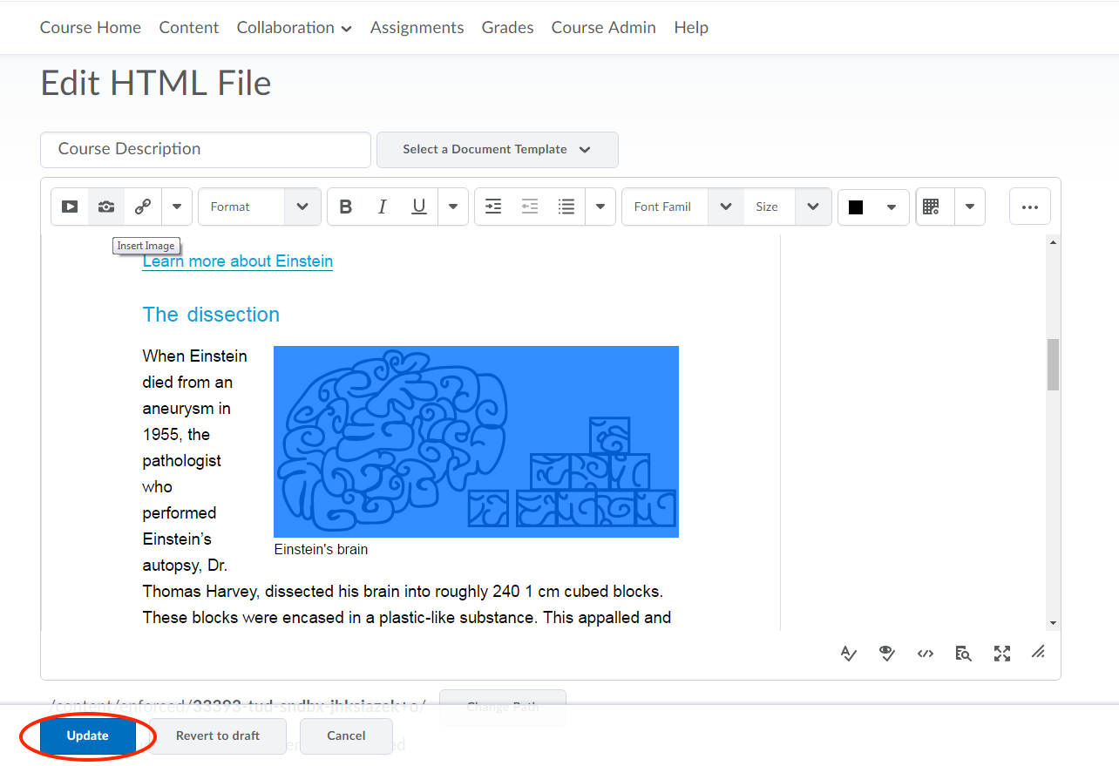Insert a bulleted list

point(566,207)
